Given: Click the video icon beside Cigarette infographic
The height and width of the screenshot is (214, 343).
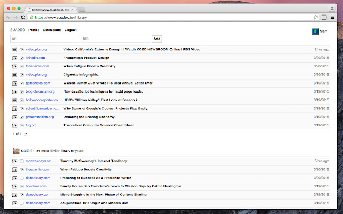Looking at the screenshot, I should [x=14, y=75].
